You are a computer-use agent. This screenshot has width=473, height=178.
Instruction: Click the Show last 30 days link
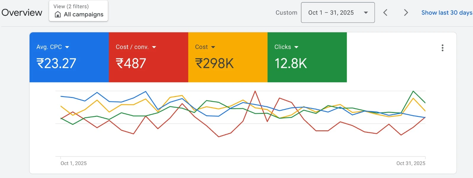[x=446, y=13]
